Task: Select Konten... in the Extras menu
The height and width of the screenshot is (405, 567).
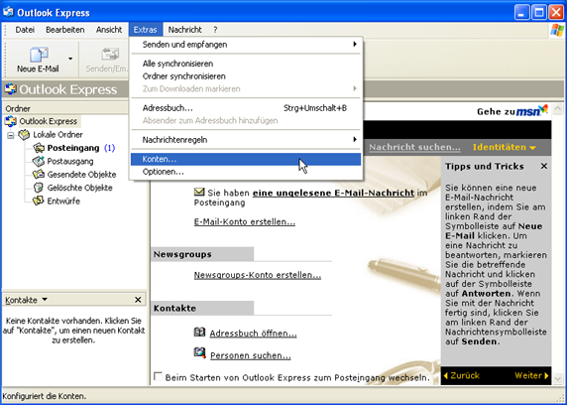Action: (246, 159)
